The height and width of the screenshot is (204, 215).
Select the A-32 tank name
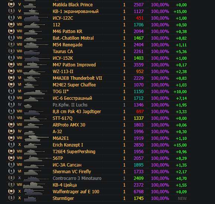pyautogui.click(x=57, y=132)
